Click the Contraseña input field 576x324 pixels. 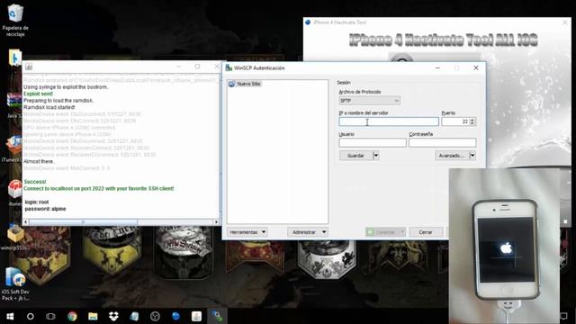442,142
